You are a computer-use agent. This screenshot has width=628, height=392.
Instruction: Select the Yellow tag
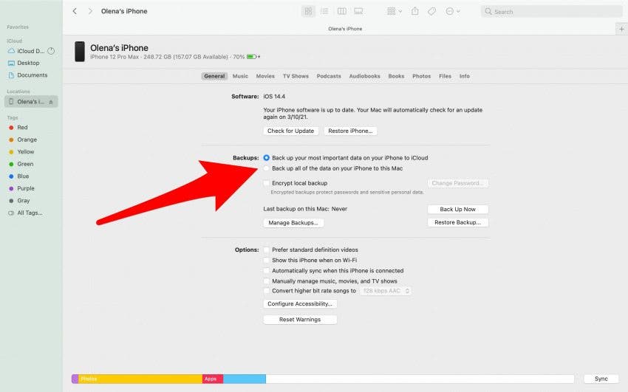(21, 151)
